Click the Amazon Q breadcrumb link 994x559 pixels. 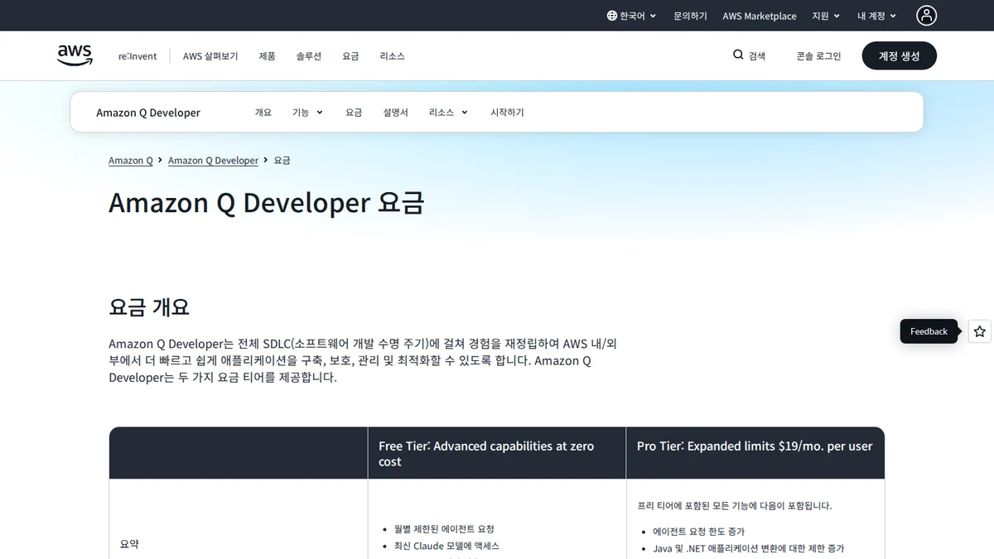tap(131, 161)
